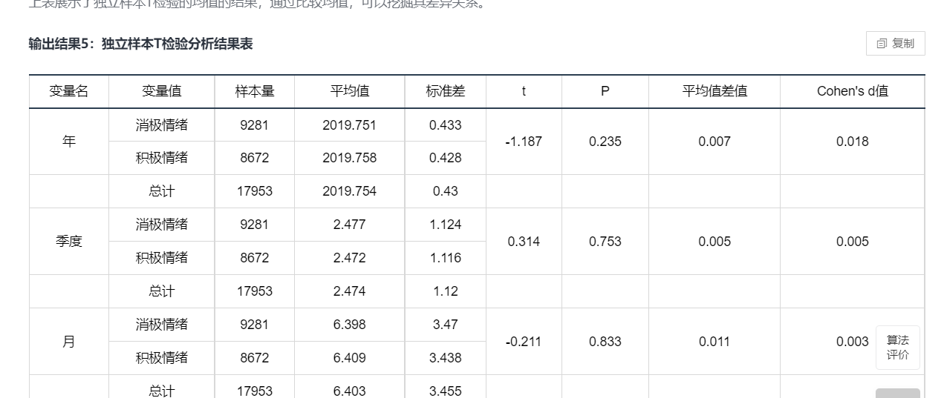
Task: Click the 平均值差值 column header
Action: click(714, 91)
